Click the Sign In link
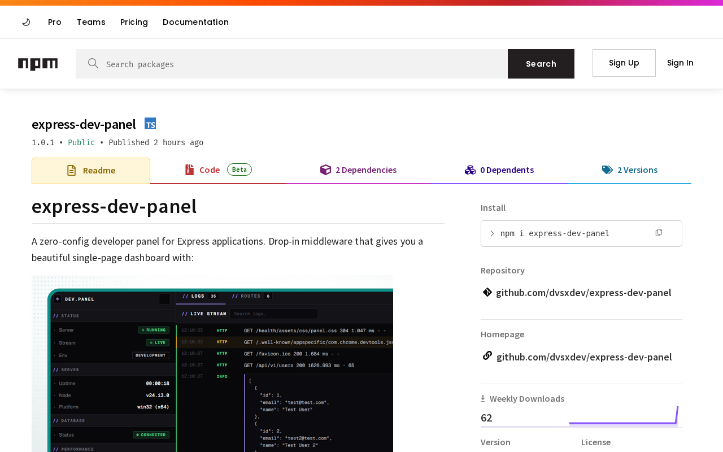The image size is (723, 452). (x=680, y=63)
